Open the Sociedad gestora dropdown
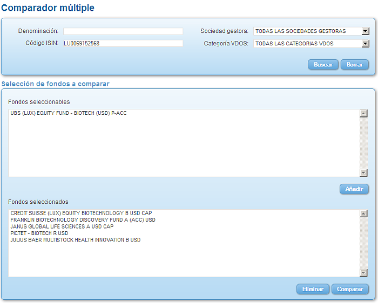 [x=311, y=31]
